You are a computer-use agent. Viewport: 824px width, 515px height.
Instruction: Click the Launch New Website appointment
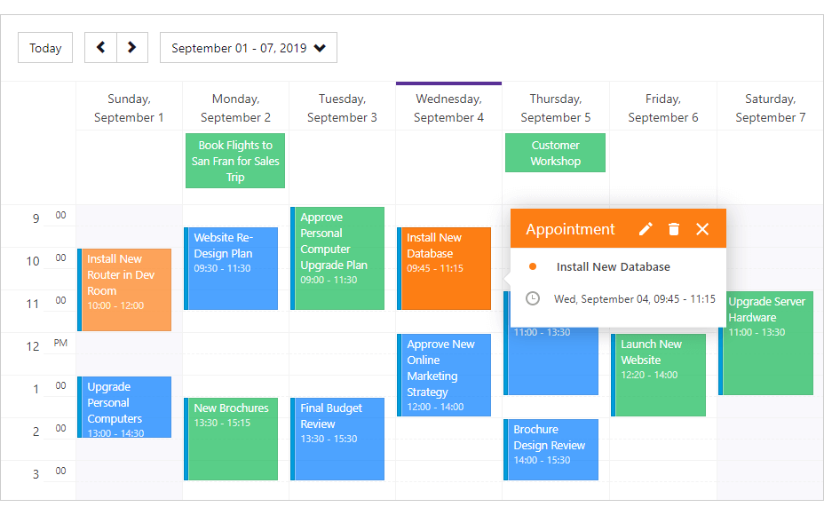[x=659, y=374]
